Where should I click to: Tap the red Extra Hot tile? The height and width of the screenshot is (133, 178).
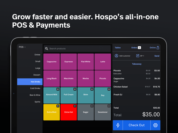tap(69, 112)
